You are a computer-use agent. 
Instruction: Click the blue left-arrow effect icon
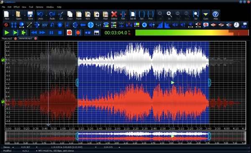[83, 25]
